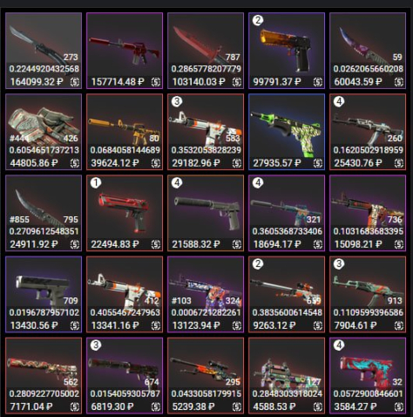
Task: Click the coin icon next to 157714.48 ₽
Action: pyautogui.click(x=156, y=82)
